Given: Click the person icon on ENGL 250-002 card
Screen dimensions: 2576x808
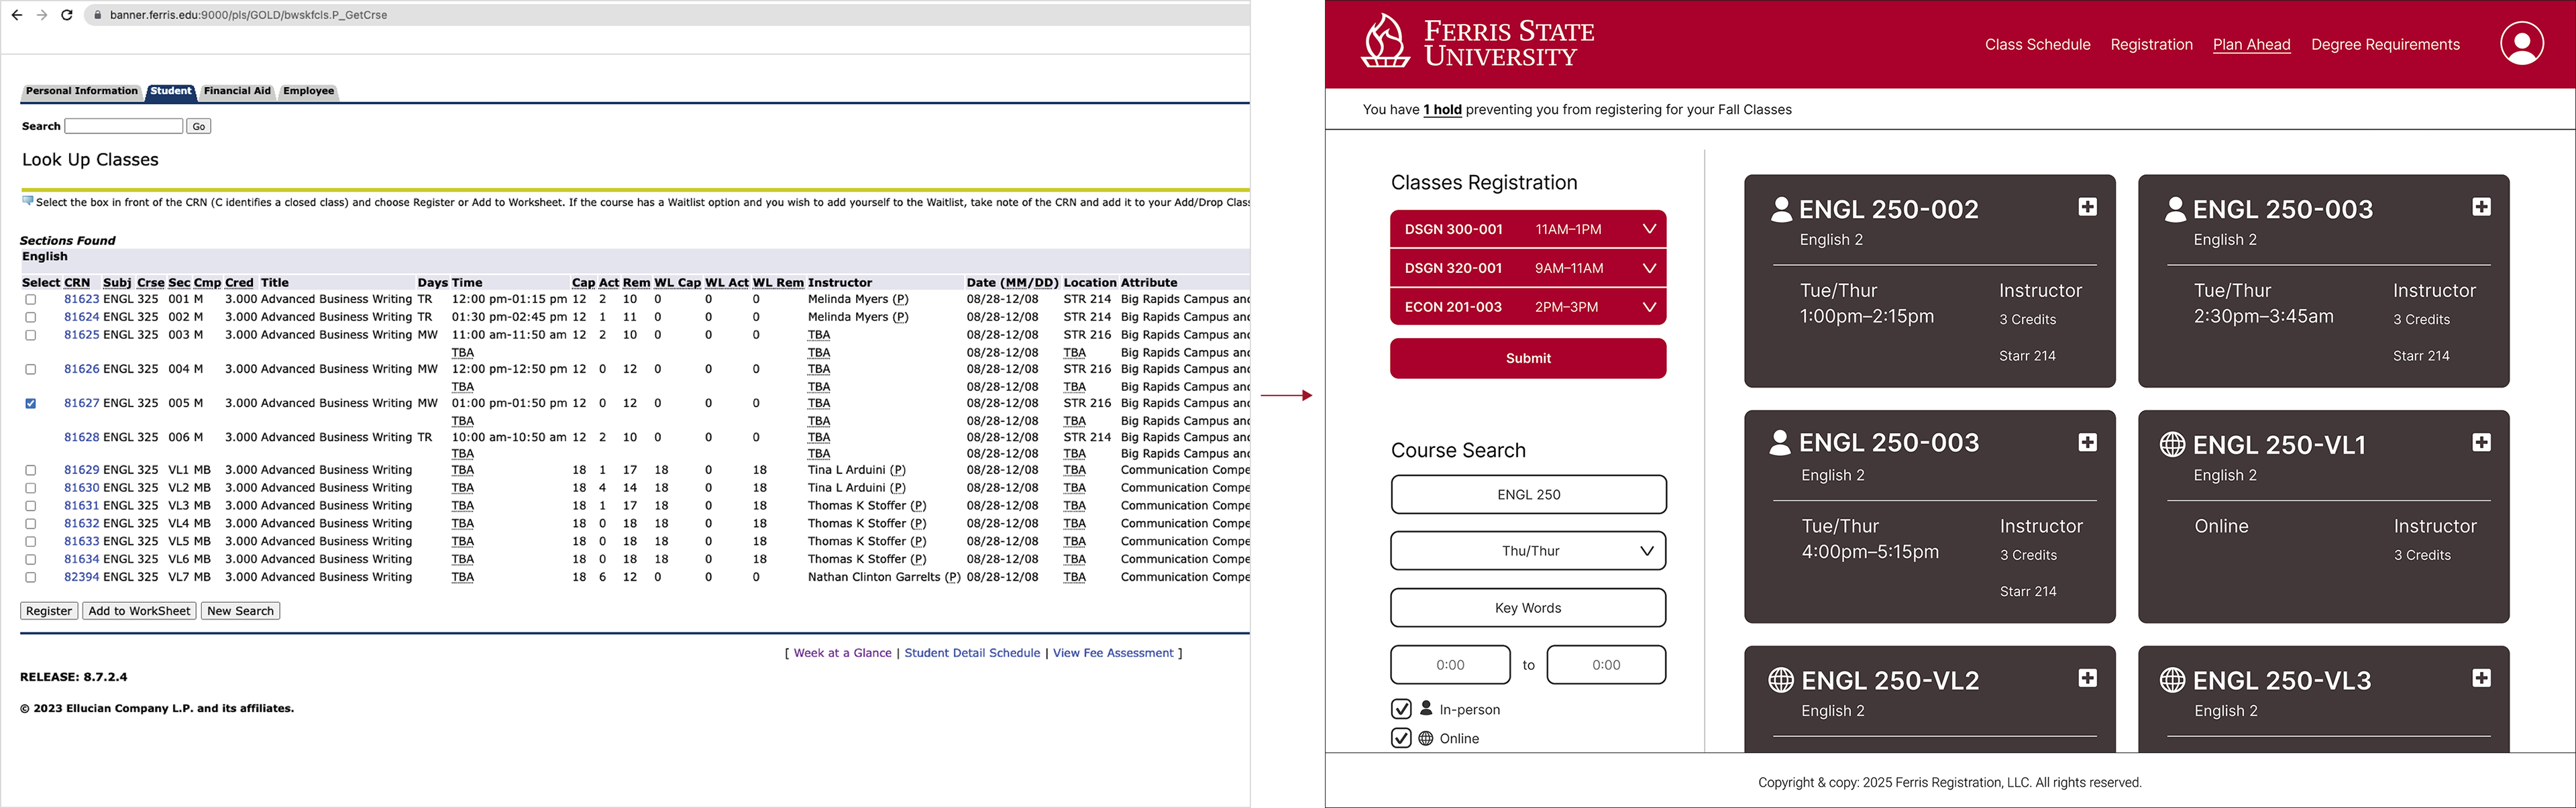Looking at the screenshot, I should (1781, 208).
